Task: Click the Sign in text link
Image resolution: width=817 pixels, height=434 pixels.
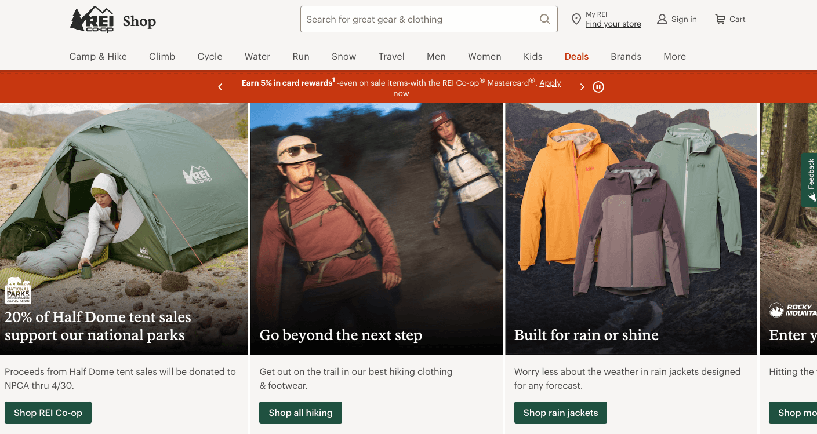Action: tap(684, 19)
